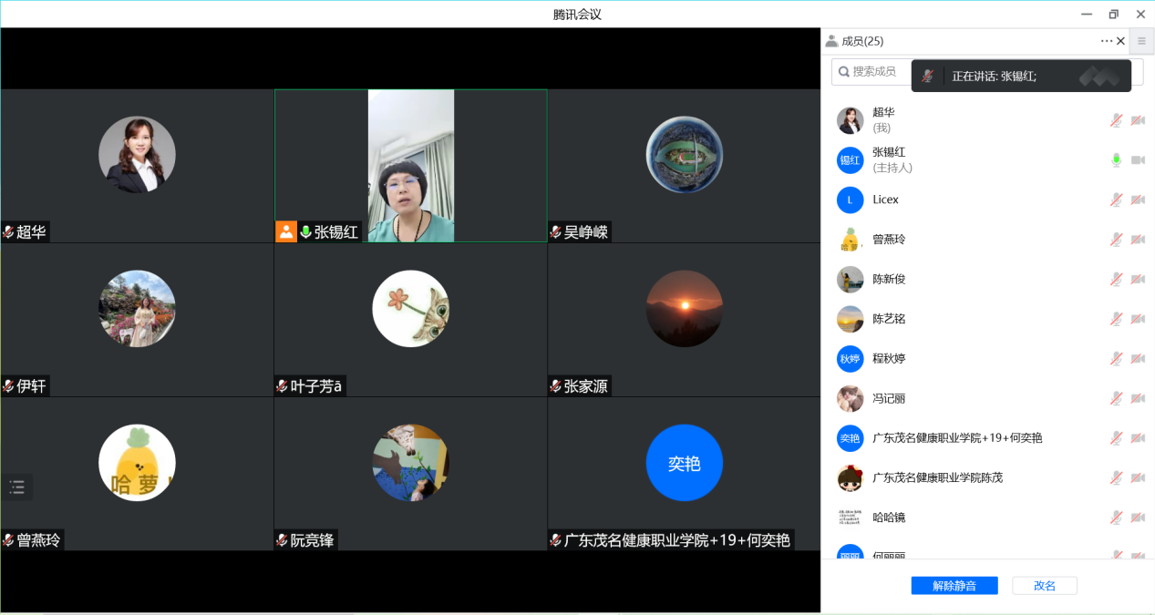The image size is (1155, 615).
Task: Click microphone icon for 陈新俊
Action: click(x=1116, y=279)
